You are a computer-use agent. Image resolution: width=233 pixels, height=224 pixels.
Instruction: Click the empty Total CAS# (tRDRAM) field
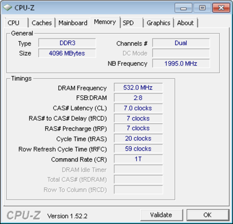[x=138, y=179]
